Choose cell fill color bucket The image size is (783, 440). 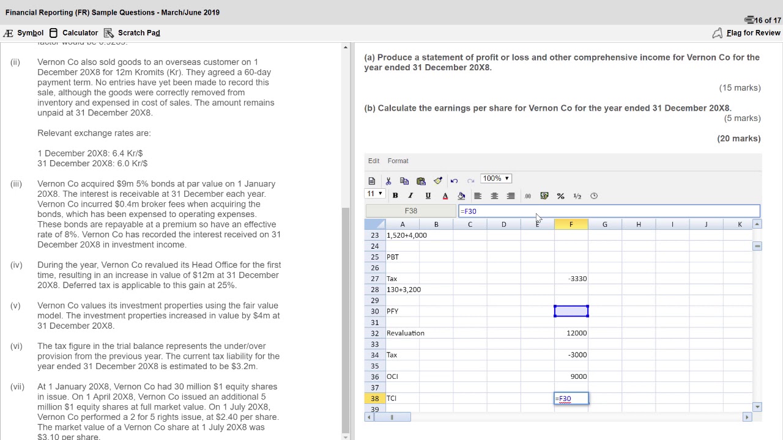click(x=461, y=196)
